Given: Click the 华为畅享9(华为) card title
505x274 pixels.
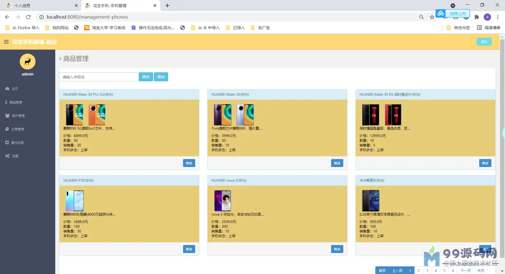Looking at the screenshot, I should (x=372, y=181).
